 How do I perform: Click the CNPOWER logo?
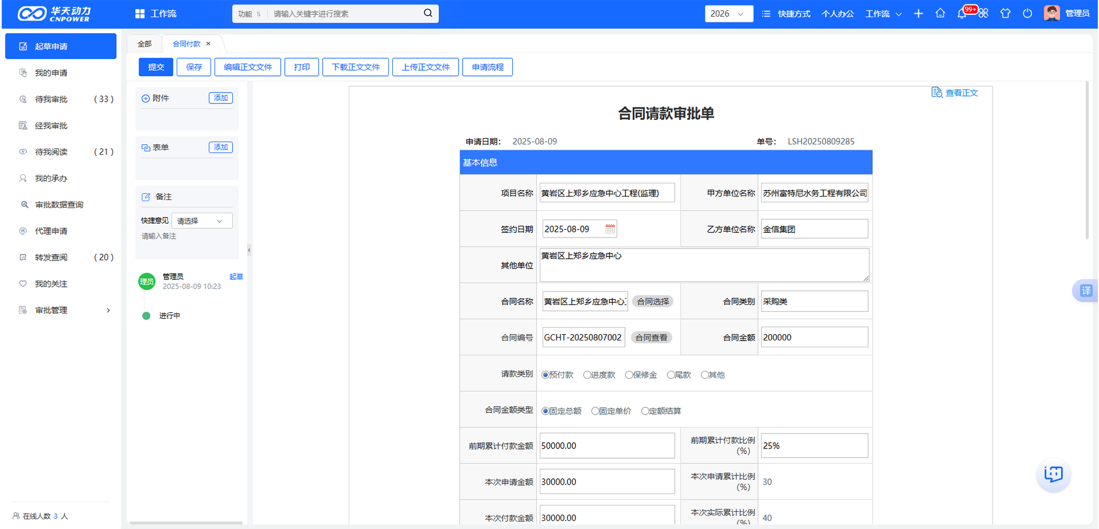pyautogui.click(x=54, y=14)
